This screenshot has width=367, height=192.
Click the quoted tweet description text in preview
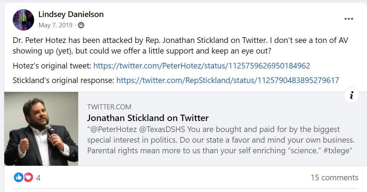(x=221, y=140)
